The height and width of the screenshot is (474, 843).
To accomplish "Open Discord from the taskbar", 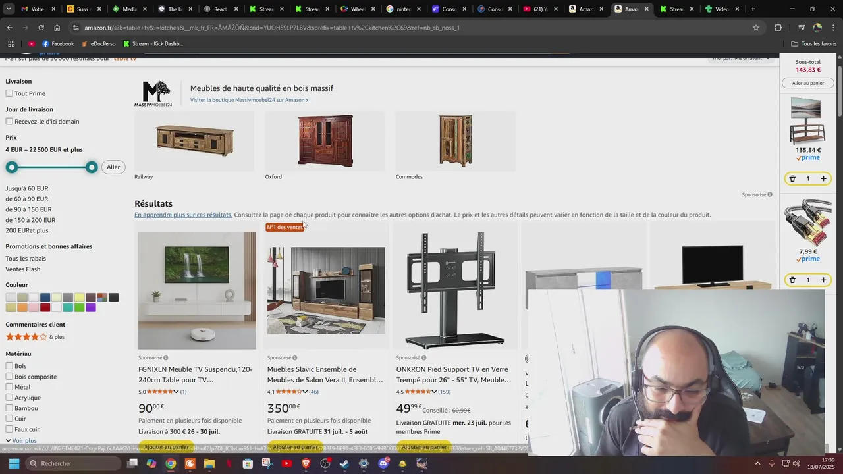I will click(383, 463).
